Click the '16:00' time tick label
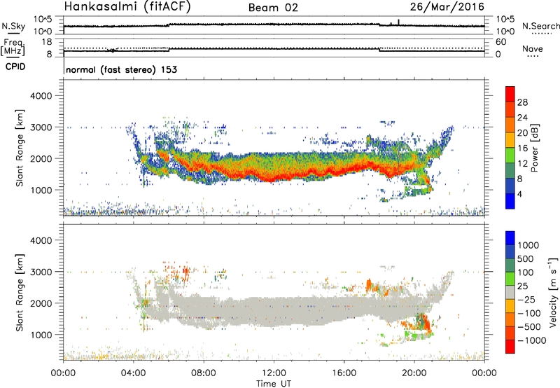Viewport: 560px width, 388px height. coord(344,373)
